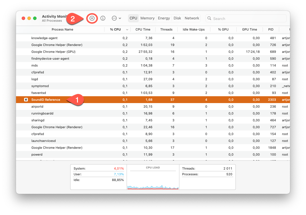This screenshot has width=306, height=215.
Task: Click the CPU Time value 1:03,53
Action: (146, 93)
